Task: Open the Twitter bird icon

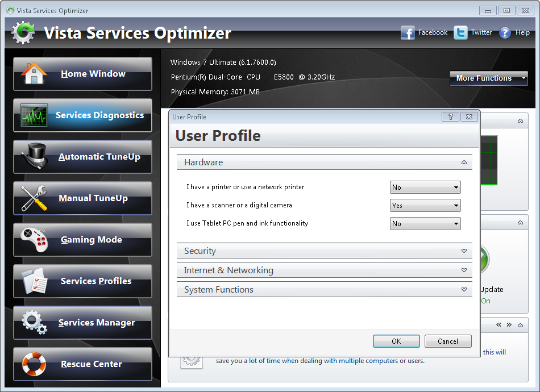Action: point(460,33)
